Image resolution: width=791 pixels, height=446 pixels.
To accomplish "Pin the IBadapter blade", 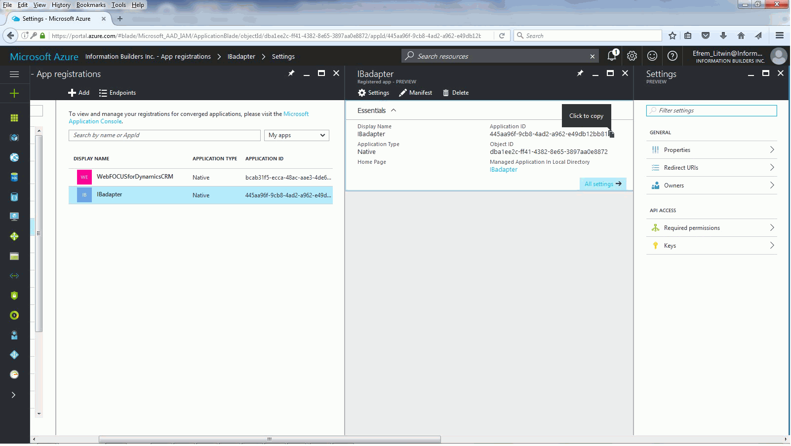I will point(580,73).
